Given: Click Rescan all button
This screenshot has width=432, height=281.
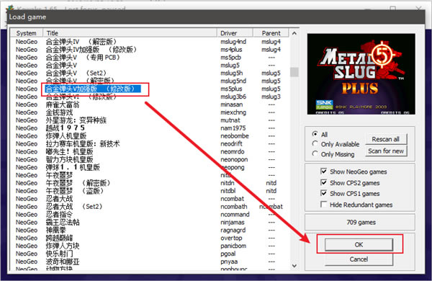Looking at the screenshot, I should 386,139.
